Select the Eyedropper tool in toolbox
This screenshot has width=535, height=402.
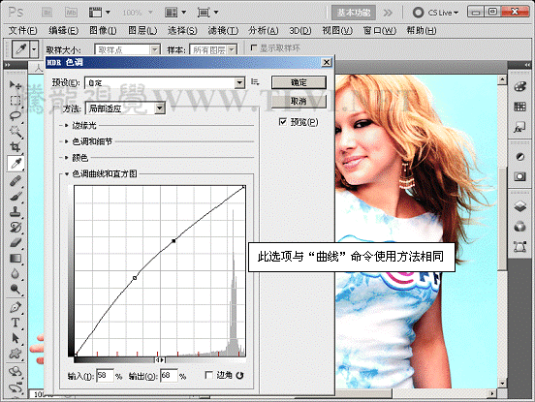16,164
